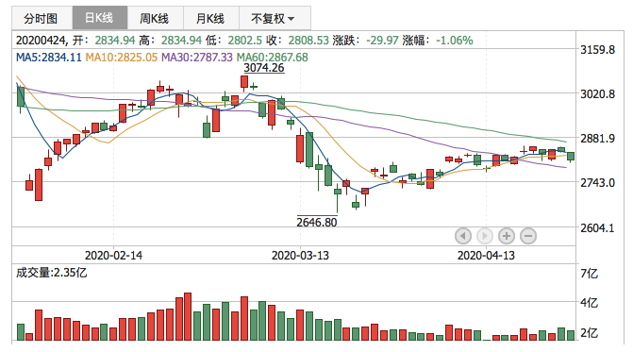Click the 2020-03-13 date label
The image size is (633, 352).
point(300,255)
